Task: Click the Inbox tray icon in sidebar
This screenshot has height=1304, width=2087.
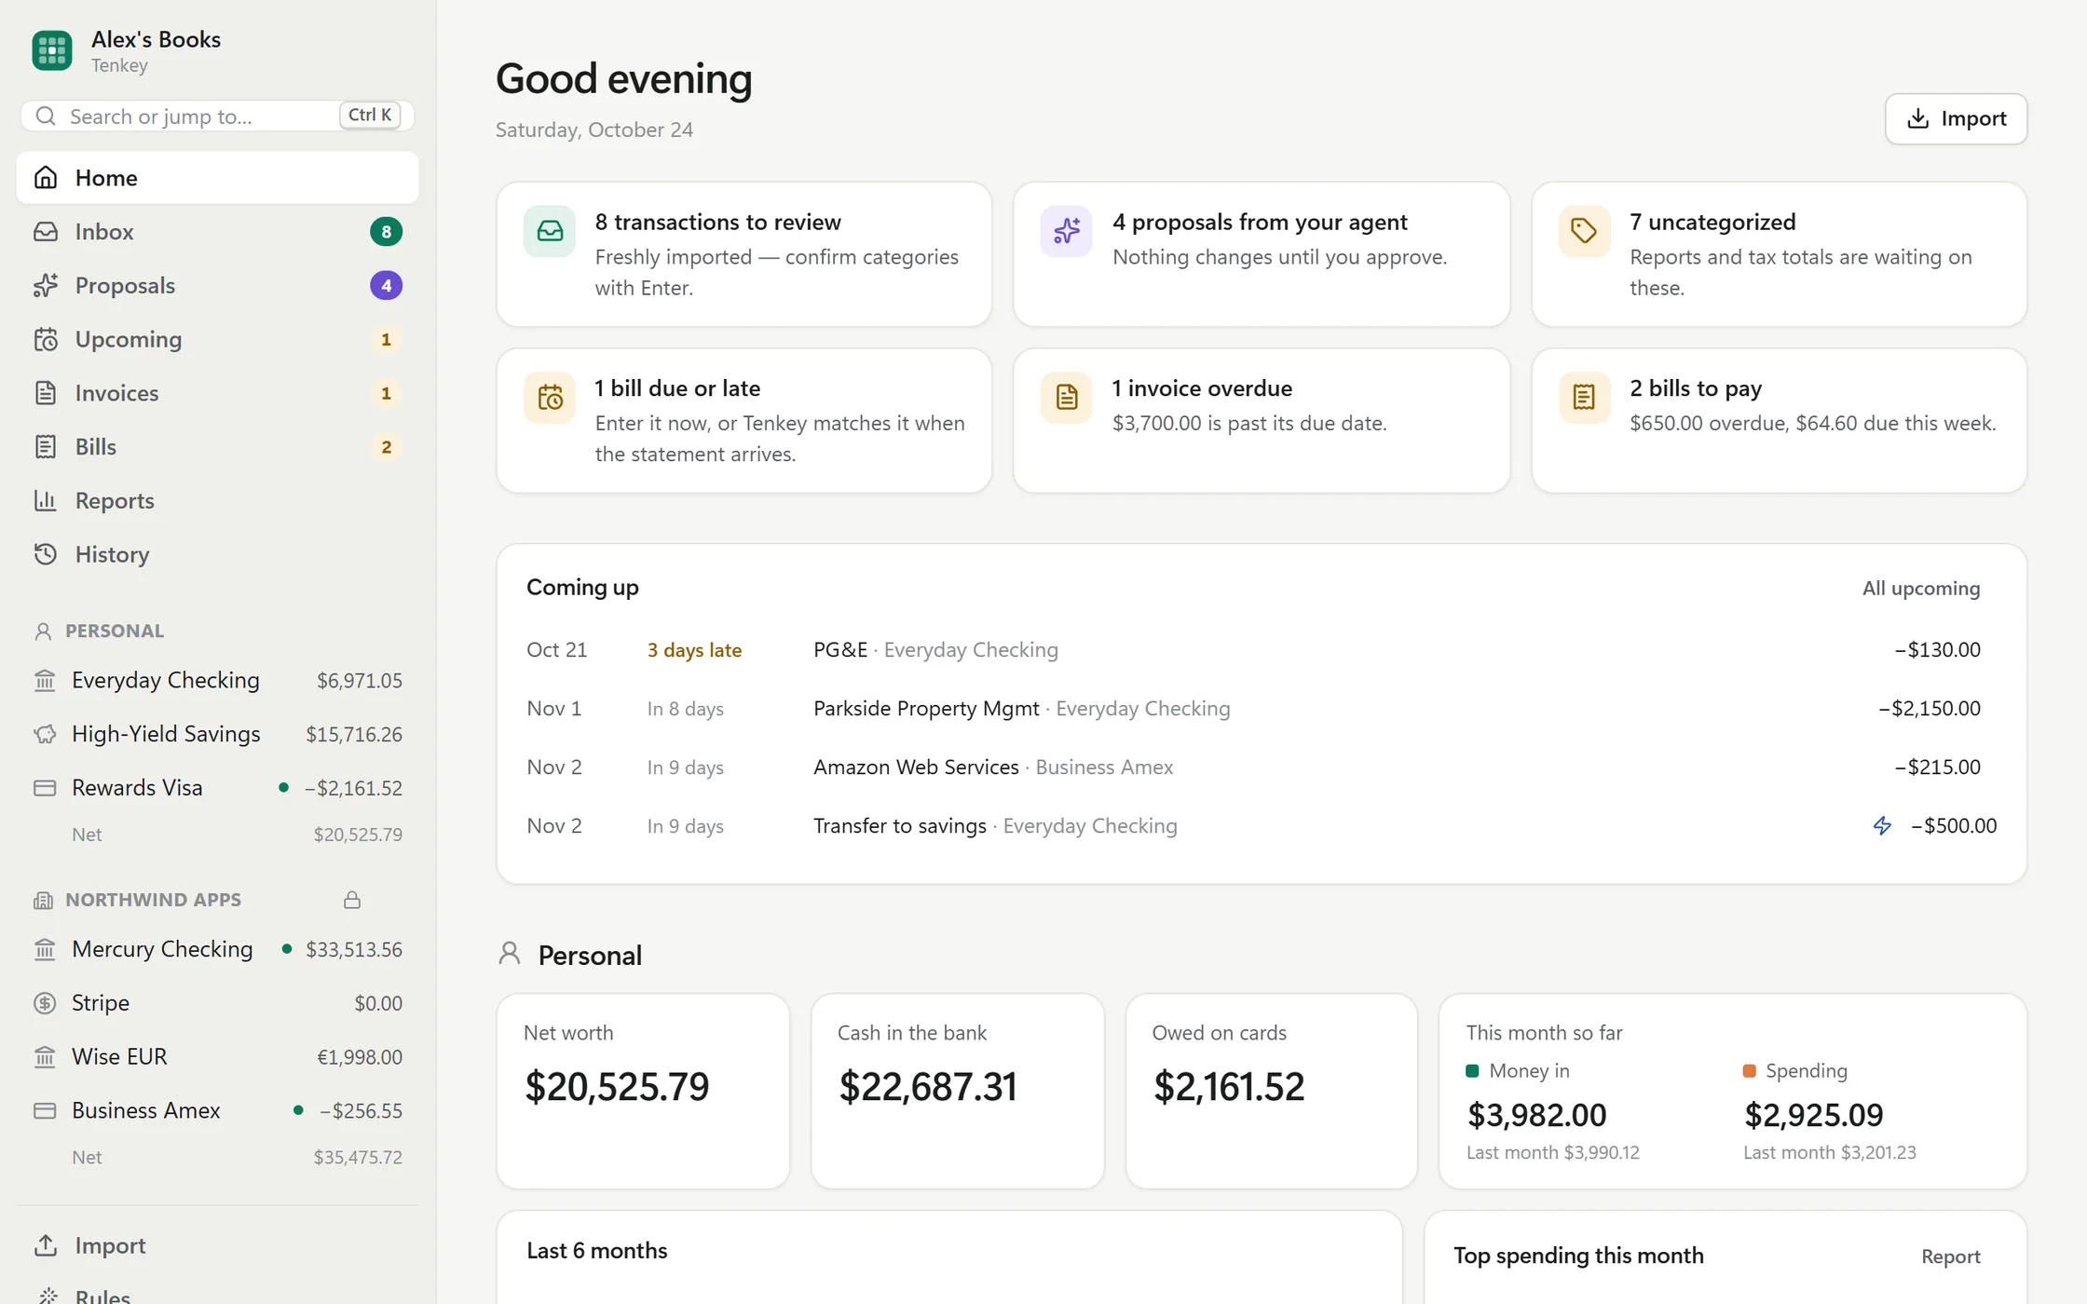Action: 46,231
